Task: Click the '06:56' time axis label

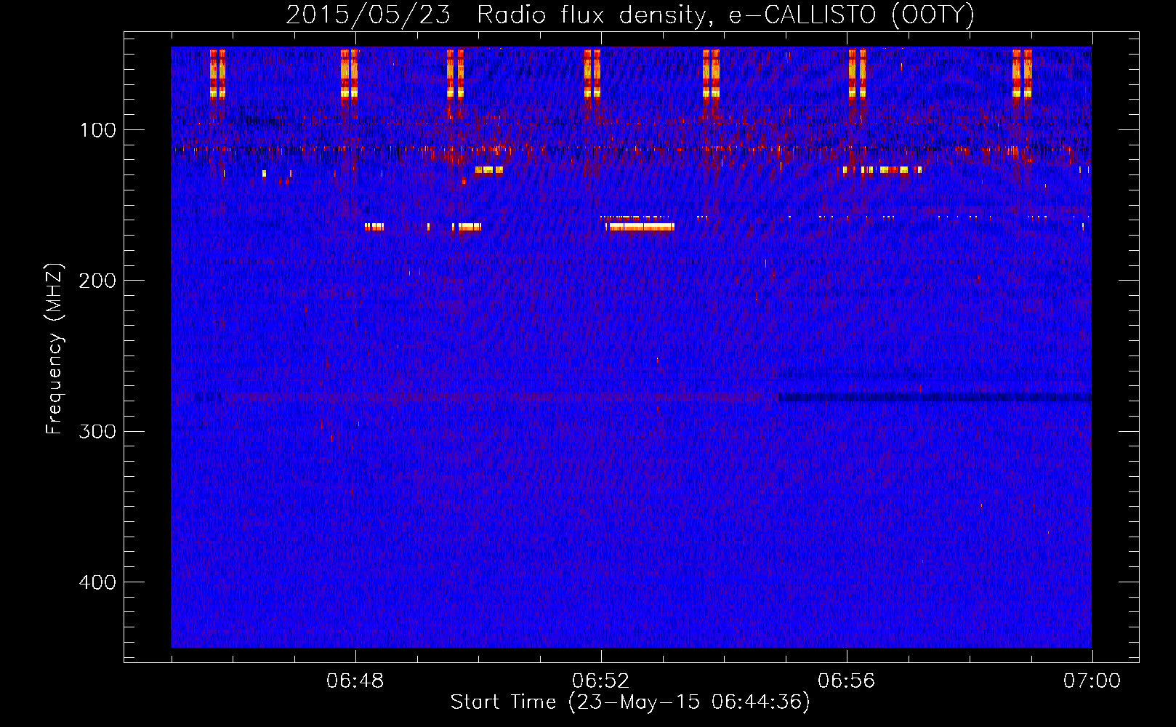Action: (x=846, y=681)
